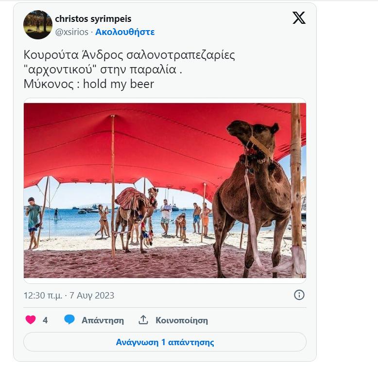Viewport: 378px width, 368px height.
Task: Click the share upload arrow icon
Action: (143, 320)
